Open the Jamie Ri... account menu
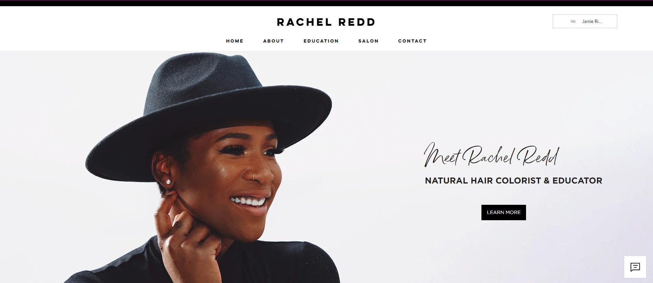Image resolution: width=653 pixels, height=283 pixels. 585,21
